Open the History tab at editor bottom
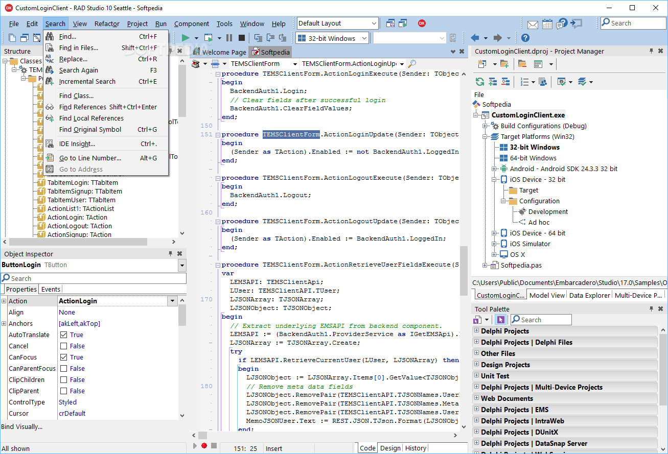 pyautogui.click(x=416, y=448)
